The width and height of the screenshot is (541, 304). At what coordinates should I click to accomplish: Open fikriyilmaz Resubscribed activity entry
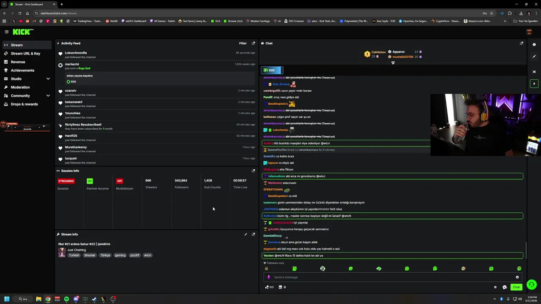point(157,127)
